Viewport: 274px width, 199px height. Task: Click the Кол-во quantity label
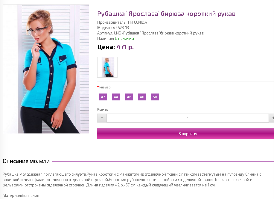click(103, 109)
